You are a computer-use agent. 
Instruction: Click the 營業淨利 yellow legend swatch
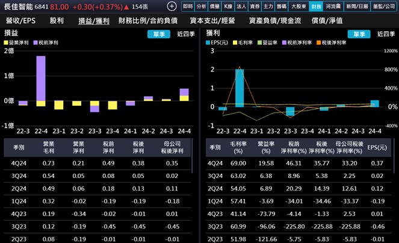[x=7, y=44]
